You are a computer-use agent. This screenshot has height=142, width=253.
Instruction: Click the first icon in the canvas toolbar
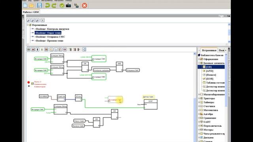coord(28,49)
